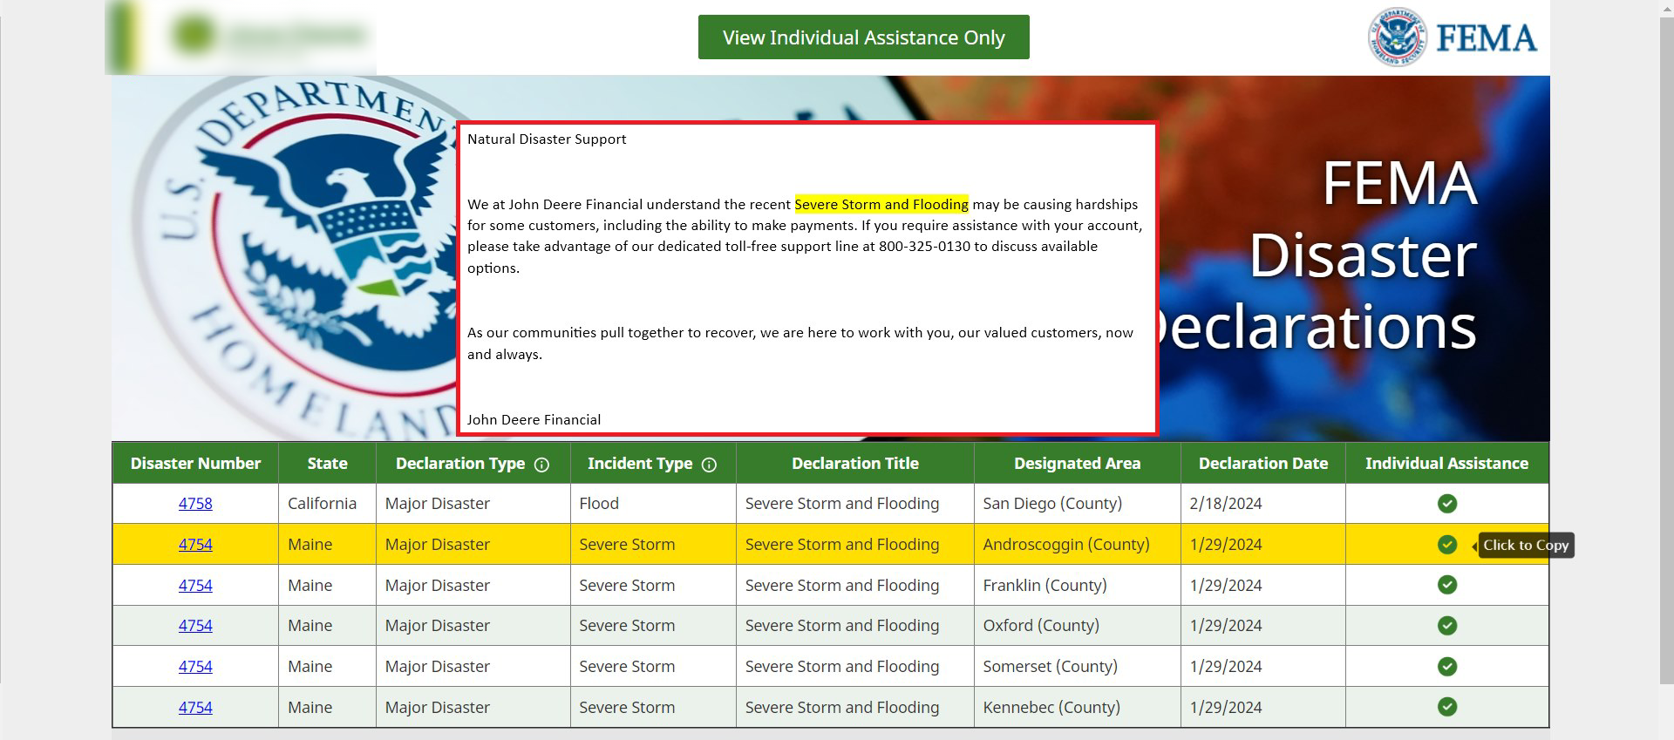
Task: Open disaster 4754 link in Kennebec row
Action: pos(195,708)
